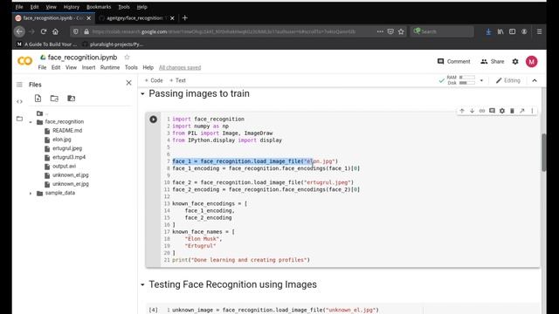Open Colab File menu

[x=42, y=67]
